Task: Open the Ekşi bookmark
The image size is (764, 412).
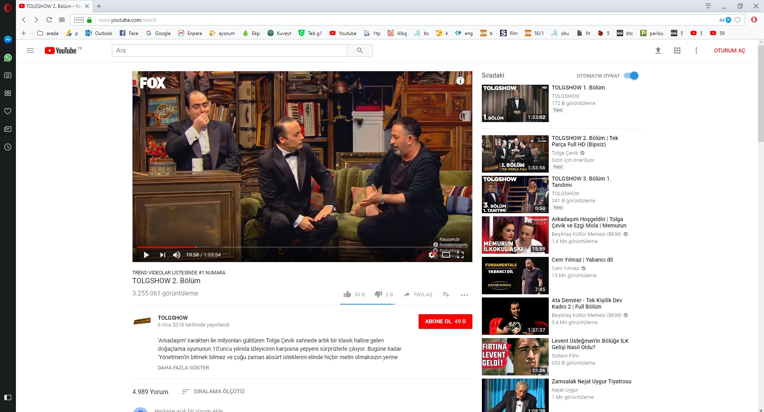Action: (x=251, y=33)
